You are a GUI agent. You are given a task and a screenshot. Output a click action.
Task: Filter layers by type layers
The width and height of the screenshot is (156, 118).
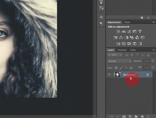click(137, 55)
